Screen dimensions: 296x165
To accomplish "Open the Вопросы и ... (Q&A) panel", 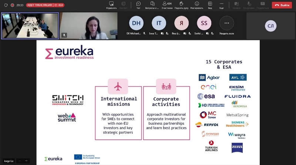I will click(152, 5).
